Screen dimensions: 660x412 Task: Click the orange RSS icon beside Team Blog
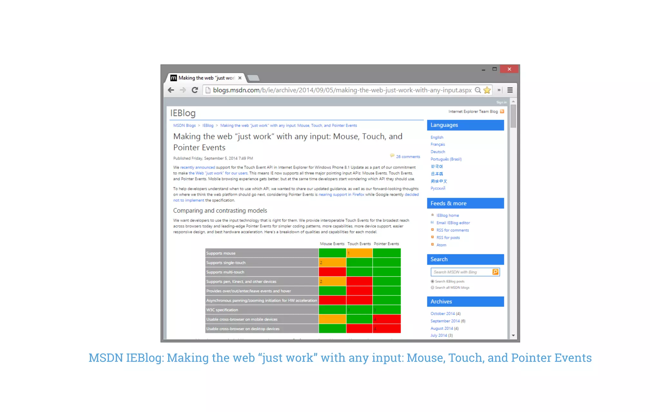pos(502,111)
